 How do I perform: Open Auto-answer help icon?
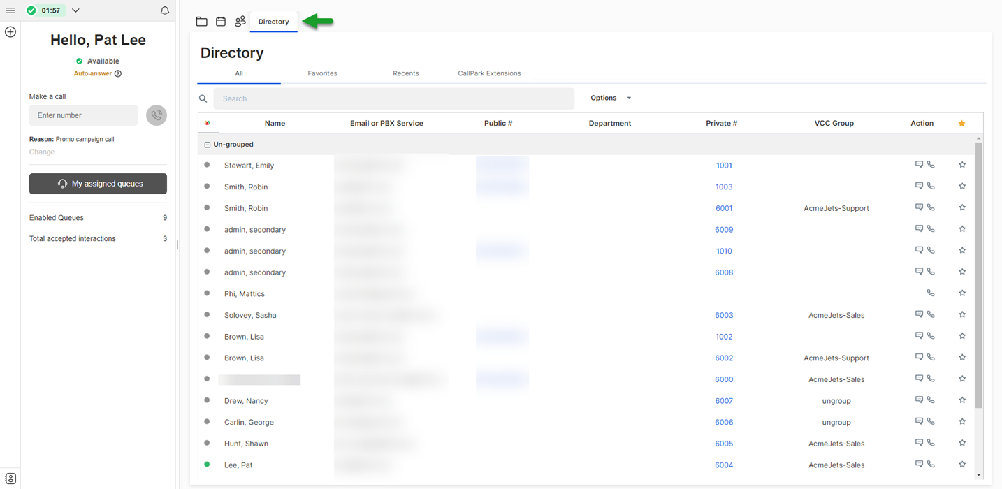point(118,73)
